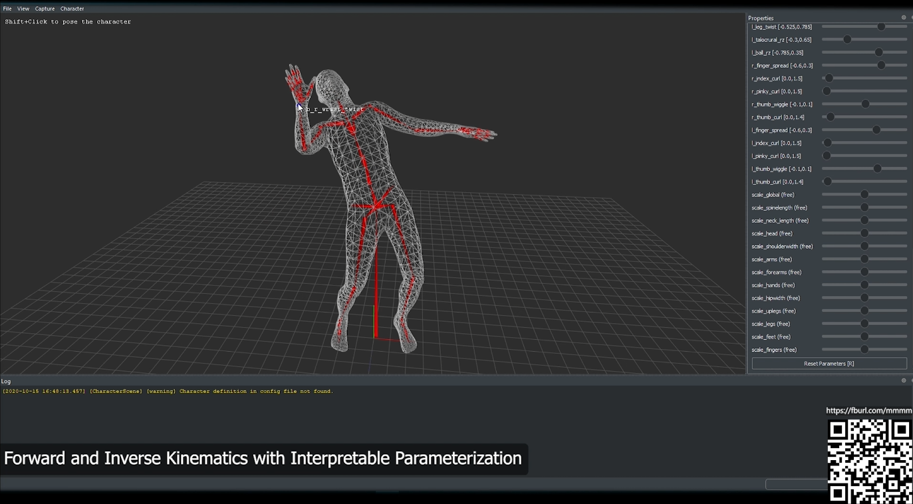913x504 pixels.
Task: Adjust the l_leg_twist slider
Action: click(x=882, y=27)
